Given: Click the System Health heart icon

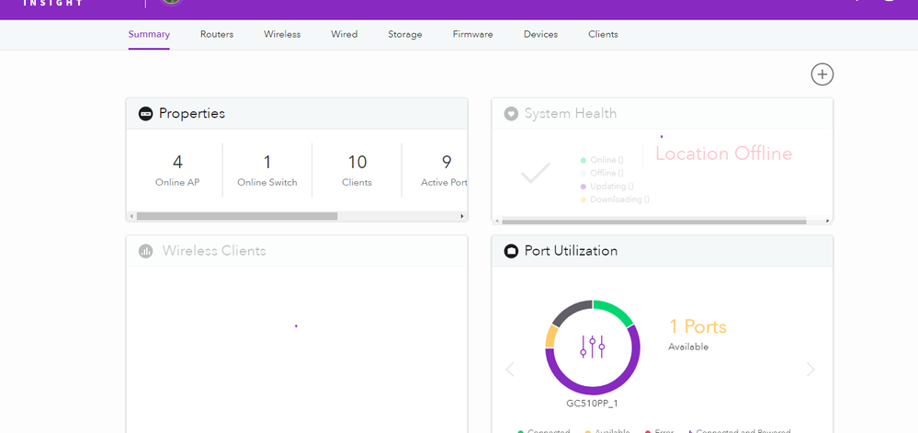Looking at the screenshot, I should [511, 114].
